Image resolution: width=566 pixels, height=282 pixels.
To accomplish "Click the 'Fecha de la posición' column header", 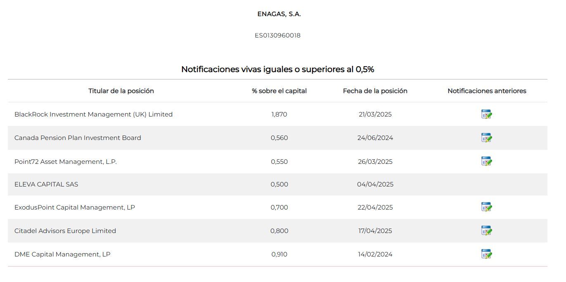I will click(x=375, y=91).
